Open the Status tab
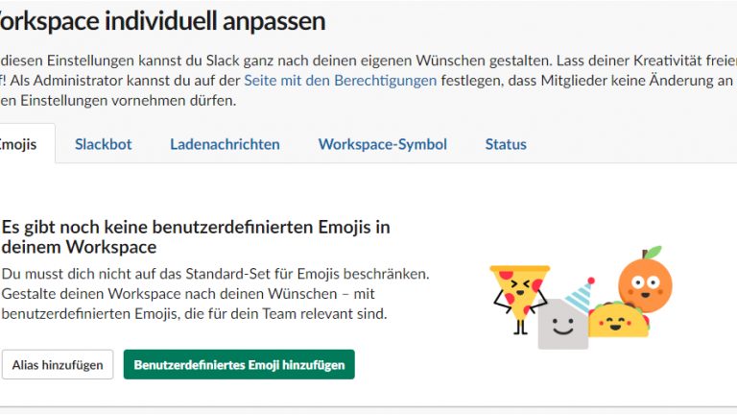The width and height of the screenshot is (737, 415). (505, 144)
